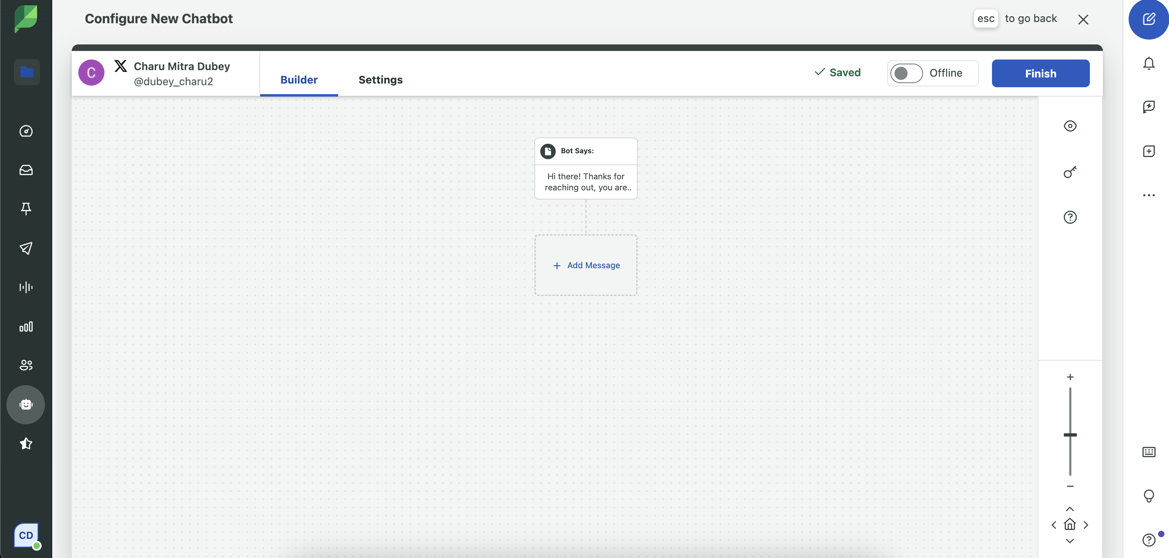Open the keyboard shortcuts icon
Screen dimensions: 1169x558
[x=1149, y=452]
